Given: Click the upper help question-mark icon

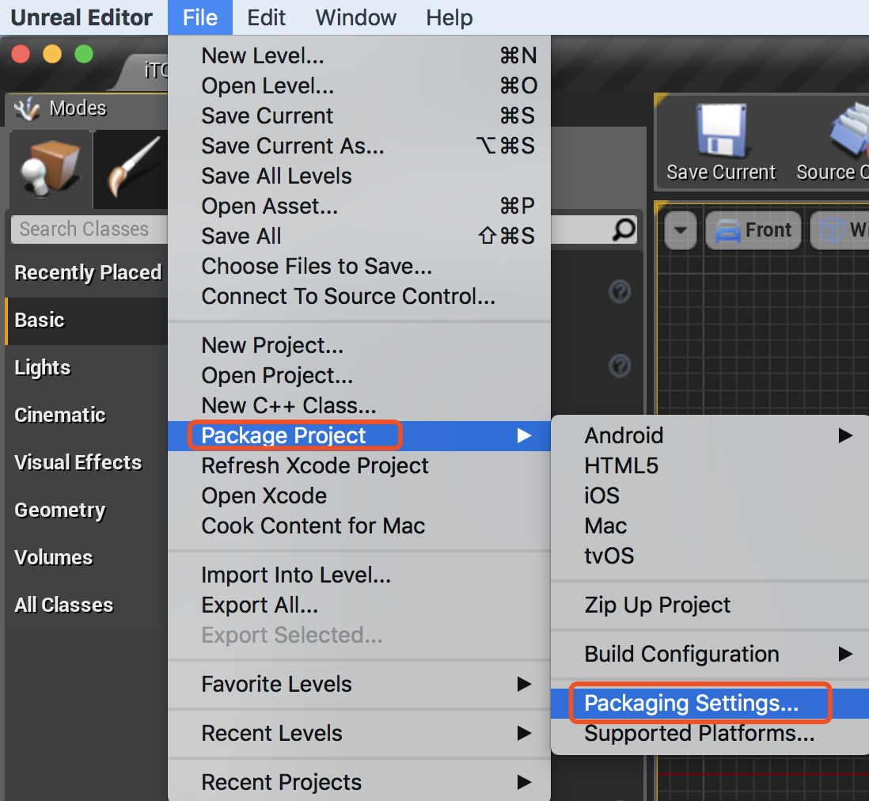Looking at the screenshot, I should tap(620, 291).
